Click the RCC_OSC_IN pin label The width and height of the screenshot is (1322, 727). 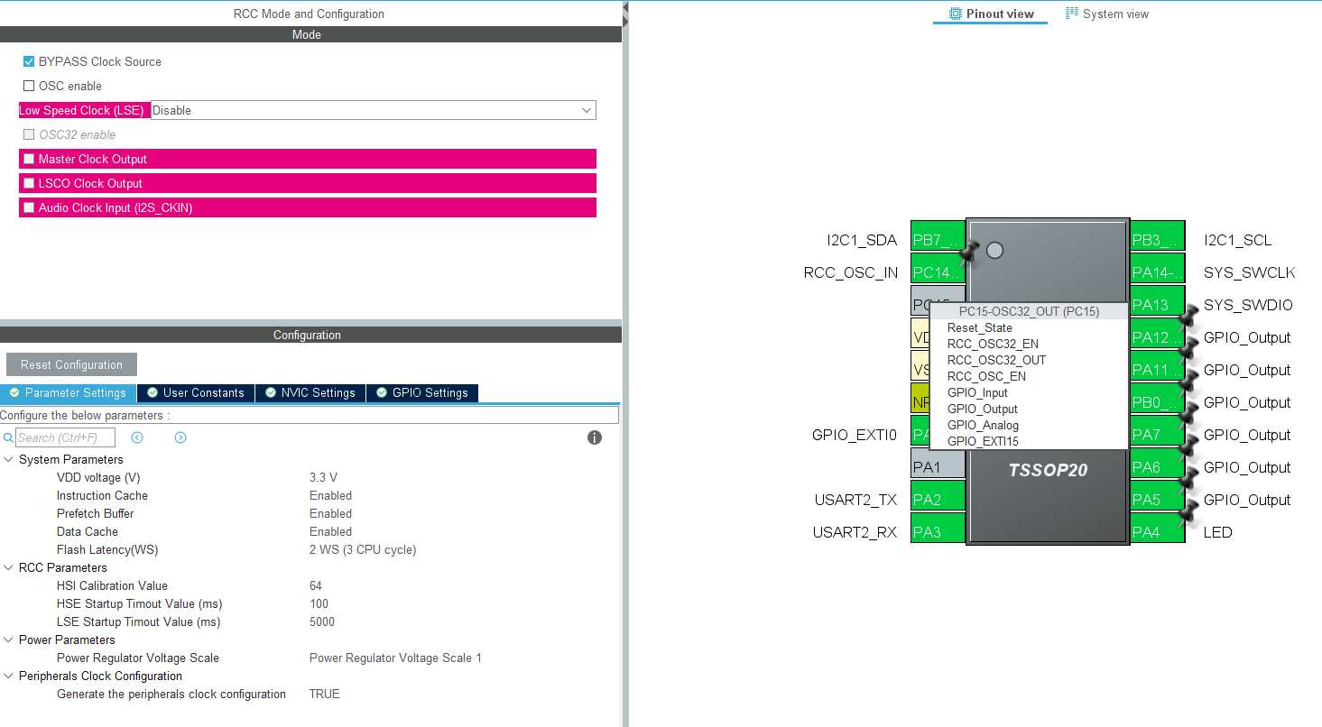click(851, 272)
